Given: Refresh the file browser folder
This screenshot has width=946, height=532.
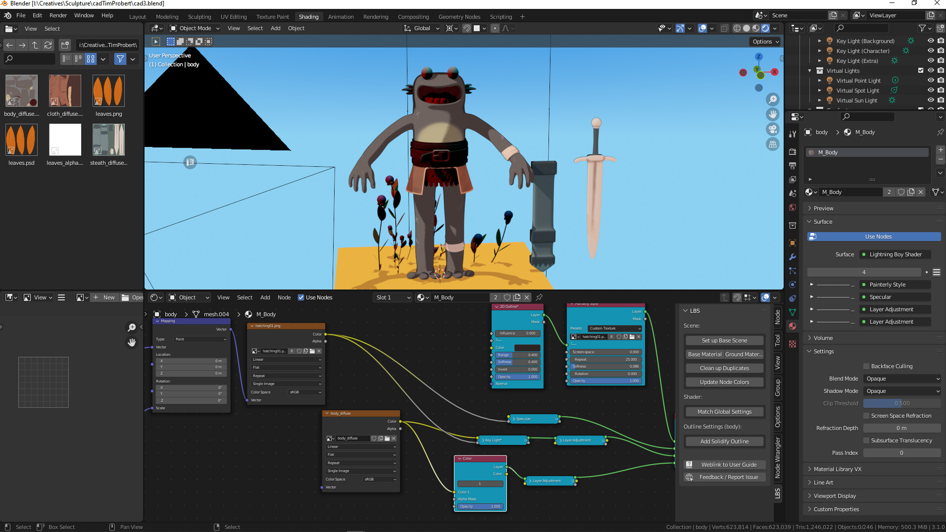Looking at the screenshot, I should pos(48,45).
